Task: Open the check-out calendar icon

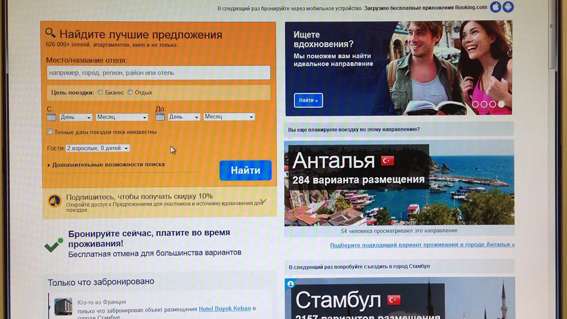Action: (160, 117)
